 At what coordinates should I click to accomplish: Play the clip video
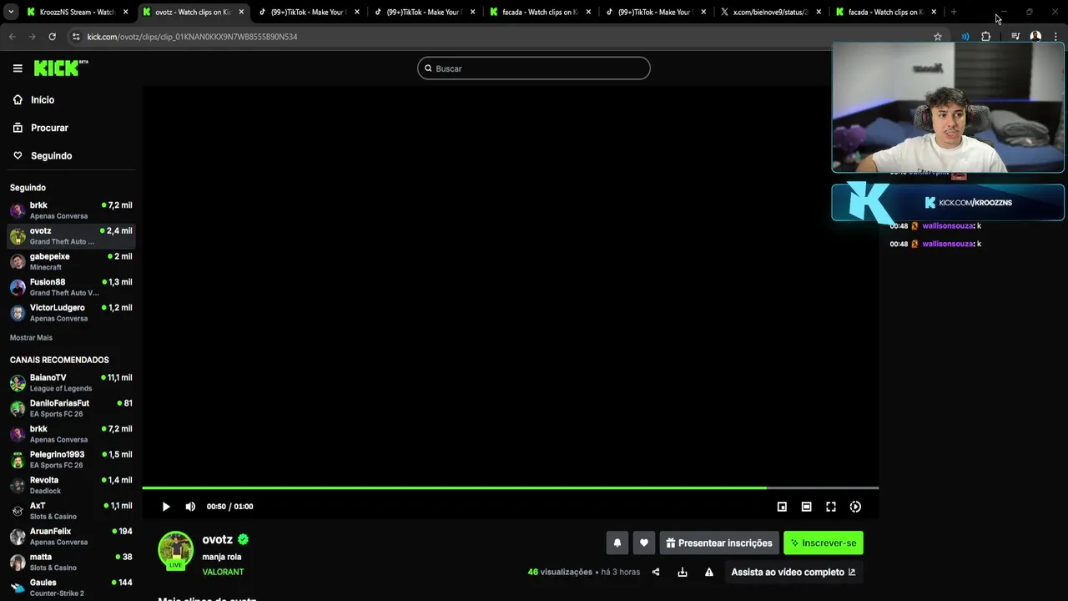coord(166,507)
